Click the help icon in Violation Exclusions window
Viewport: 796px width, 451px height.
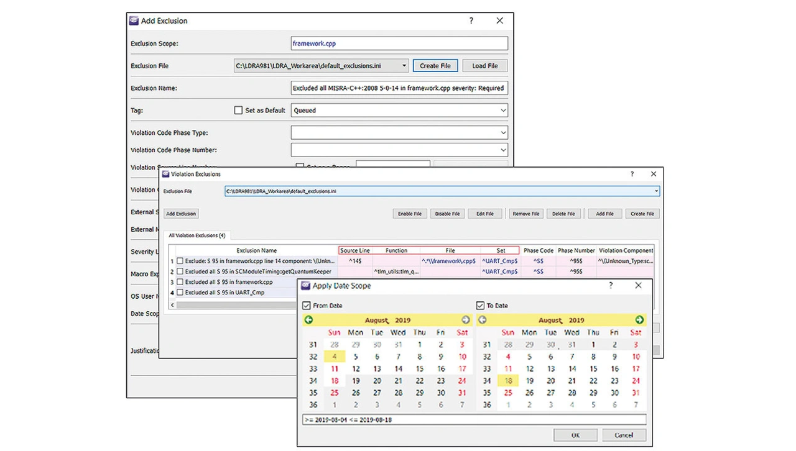click(632, 175)
